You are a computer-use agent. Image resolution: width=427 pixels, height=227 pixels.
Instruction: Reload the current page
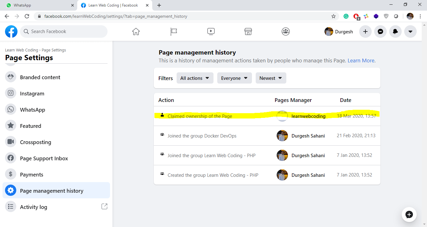pos(27,16)
